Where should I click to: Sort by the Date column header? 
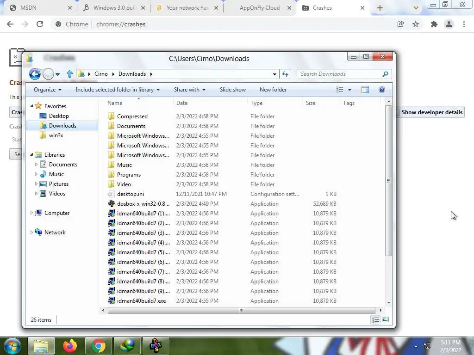coord(210,103)
